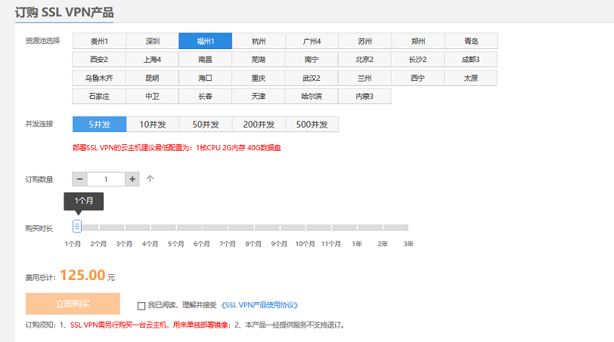Set the duration slider to 6个月
Viewport: 614px width, 342px height.
pyautogui.click(x=202, y=227)
